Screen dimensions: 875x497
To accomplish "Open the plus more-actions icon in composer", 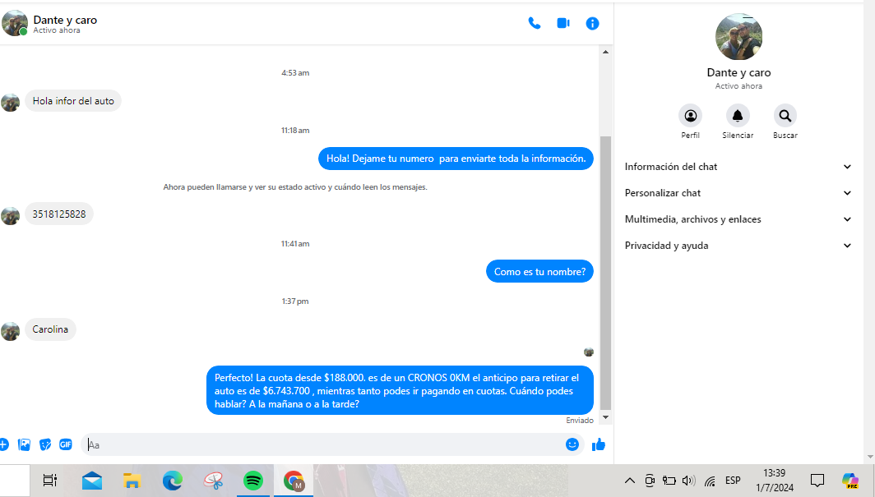I will (3, 444).
